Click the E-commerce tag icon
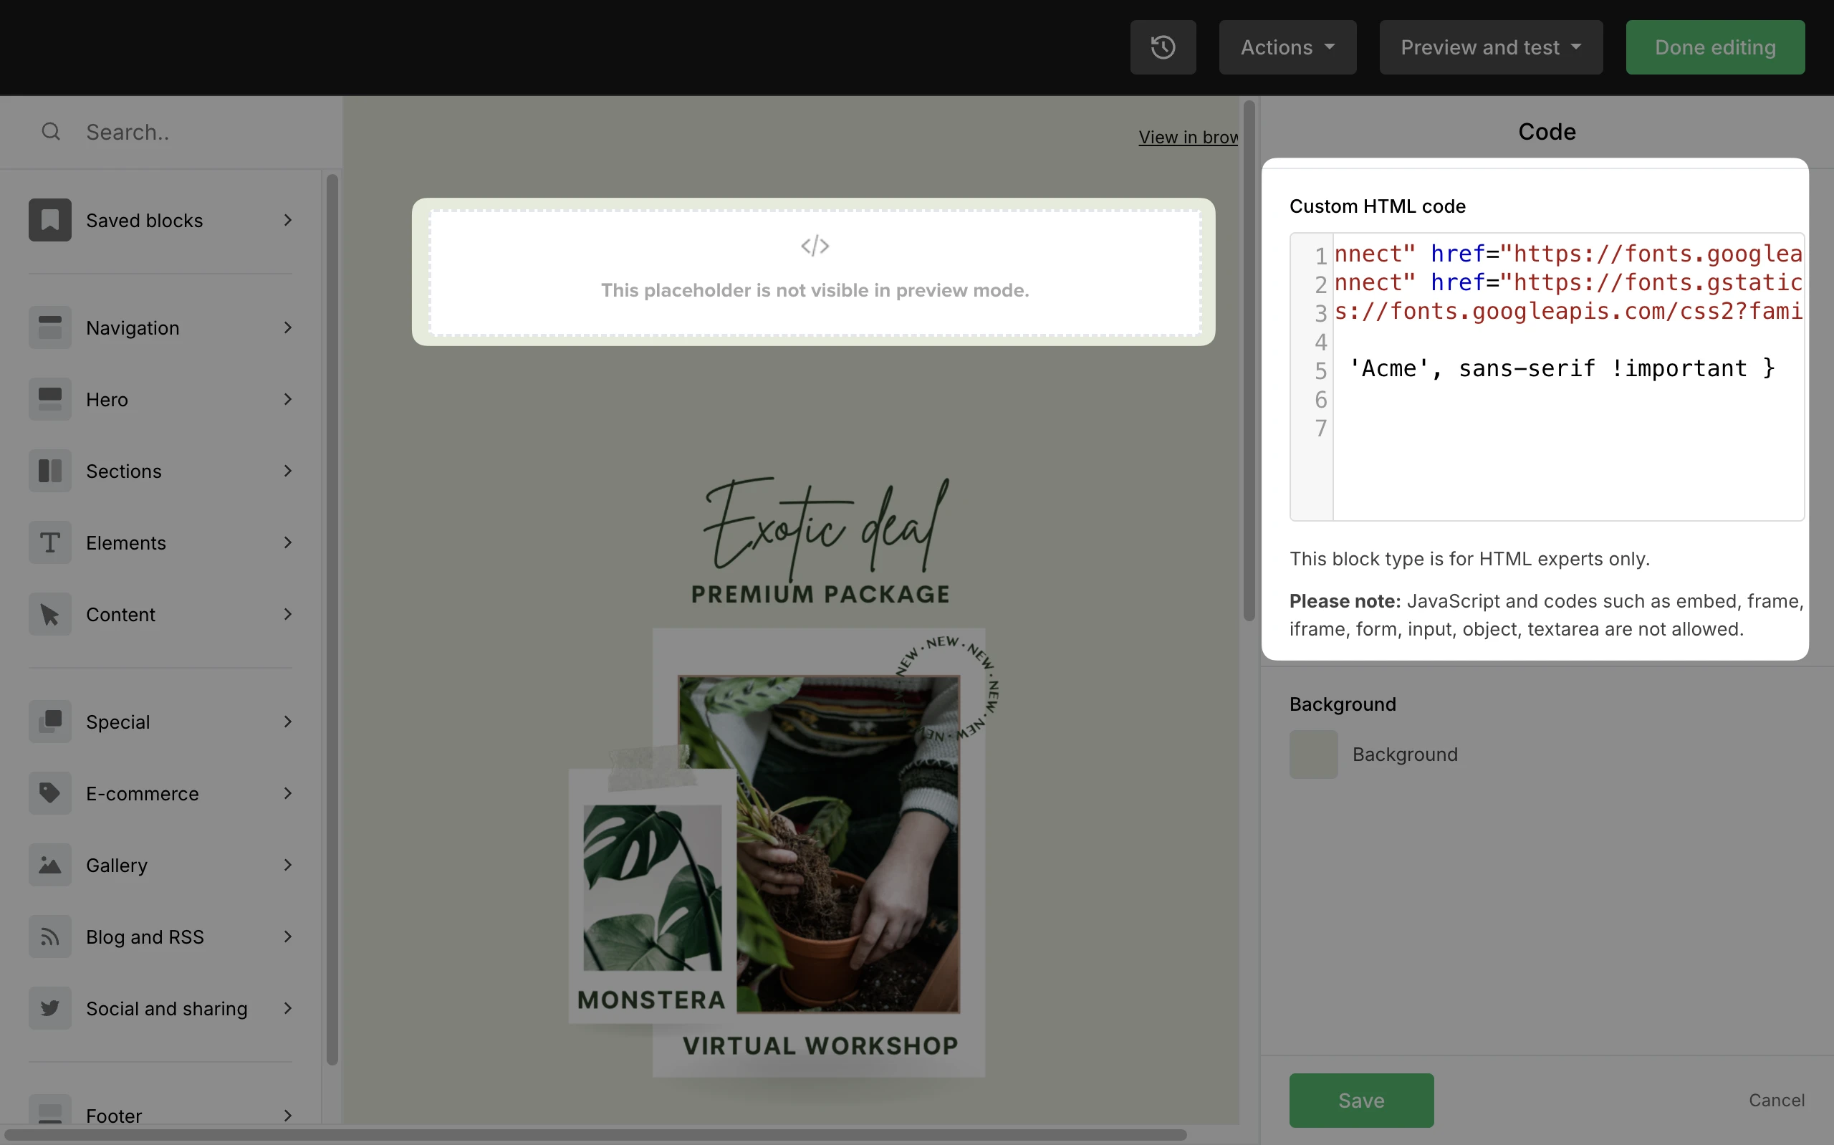This screenshot has width=1834, height=1145. pos(50,793)
